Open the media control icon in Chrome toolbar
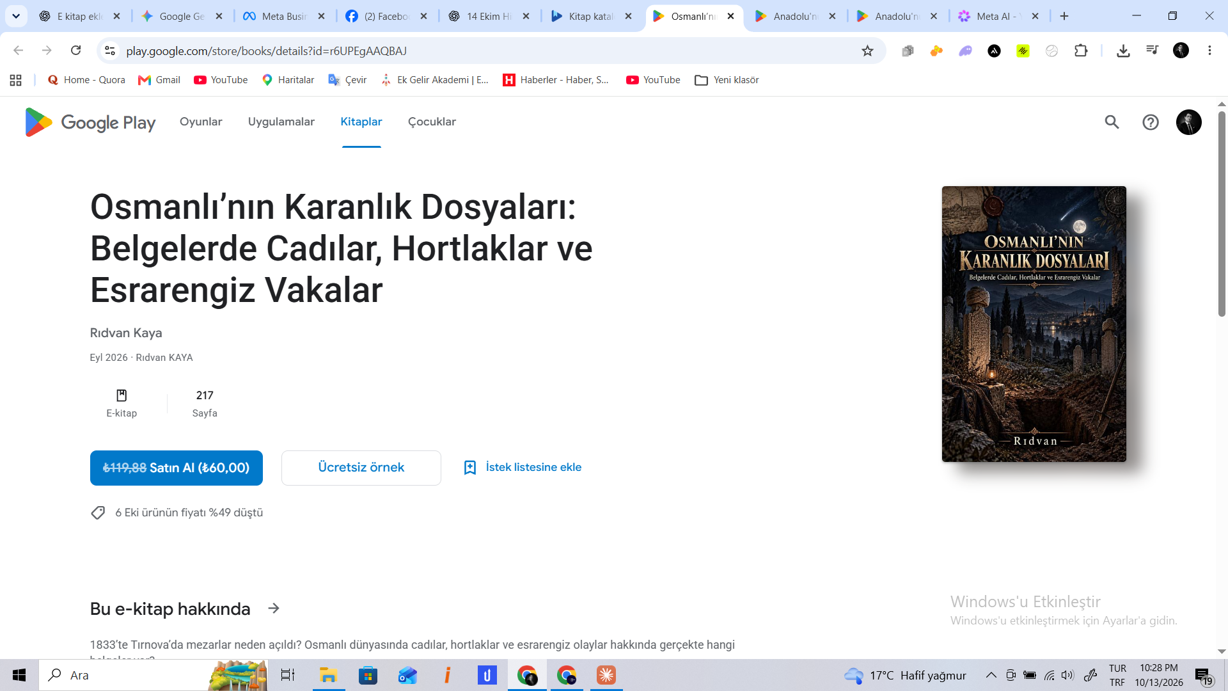1228x691 pixels. (1152, 51)
